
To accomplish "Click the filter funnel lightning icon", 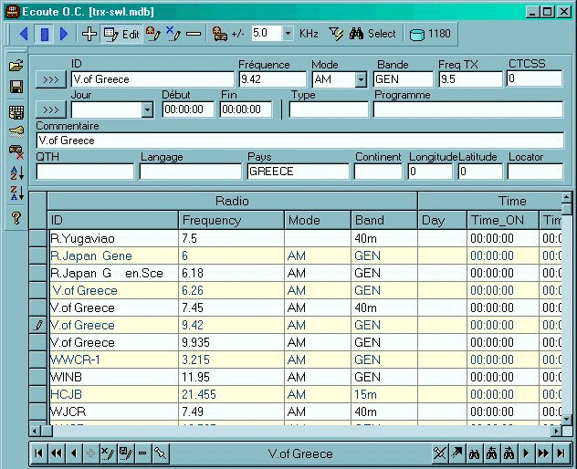I will 336,34.
